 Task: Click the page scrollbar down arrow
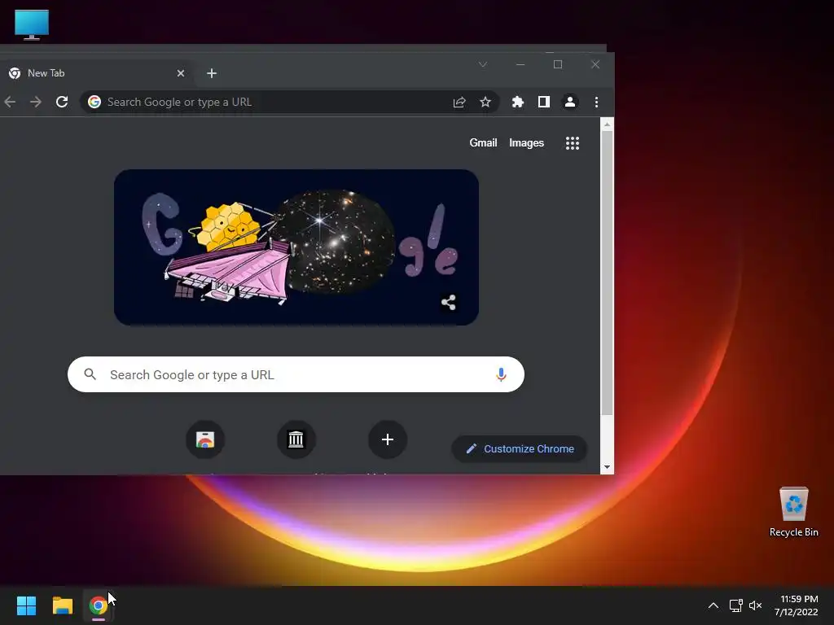coord(607,467)
